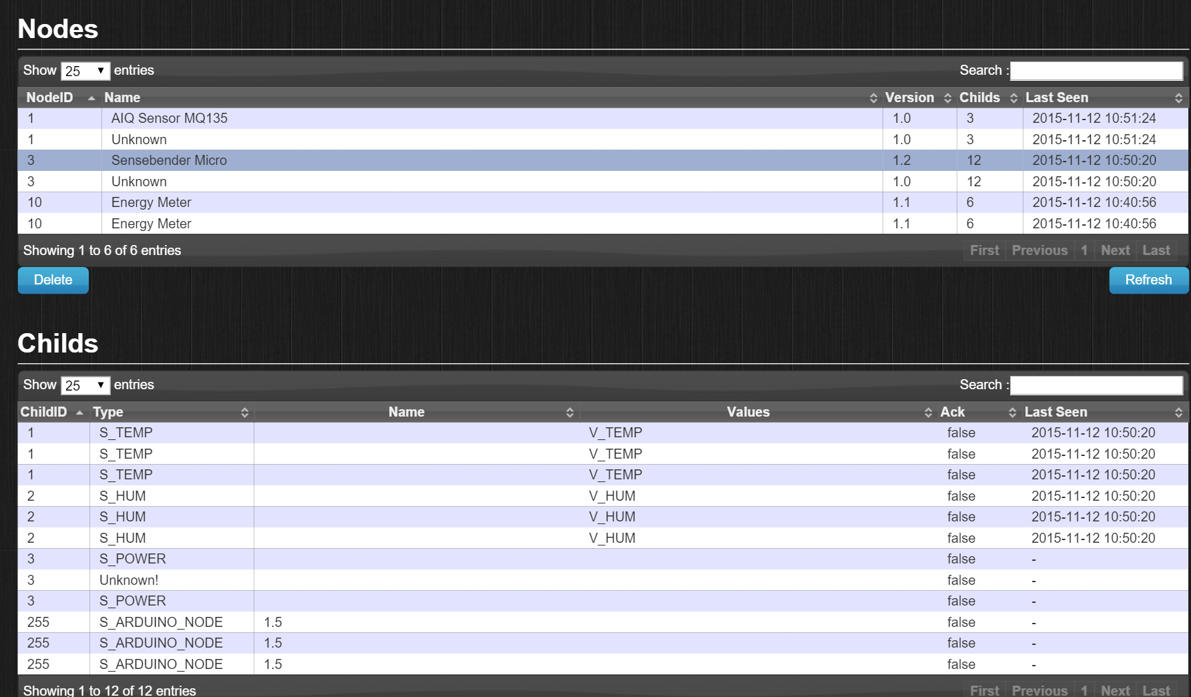1191x697 pixels.
Task: Sort Nodes table by Last Seen column
Action: pyautogui.click(x=1104, y=97)
